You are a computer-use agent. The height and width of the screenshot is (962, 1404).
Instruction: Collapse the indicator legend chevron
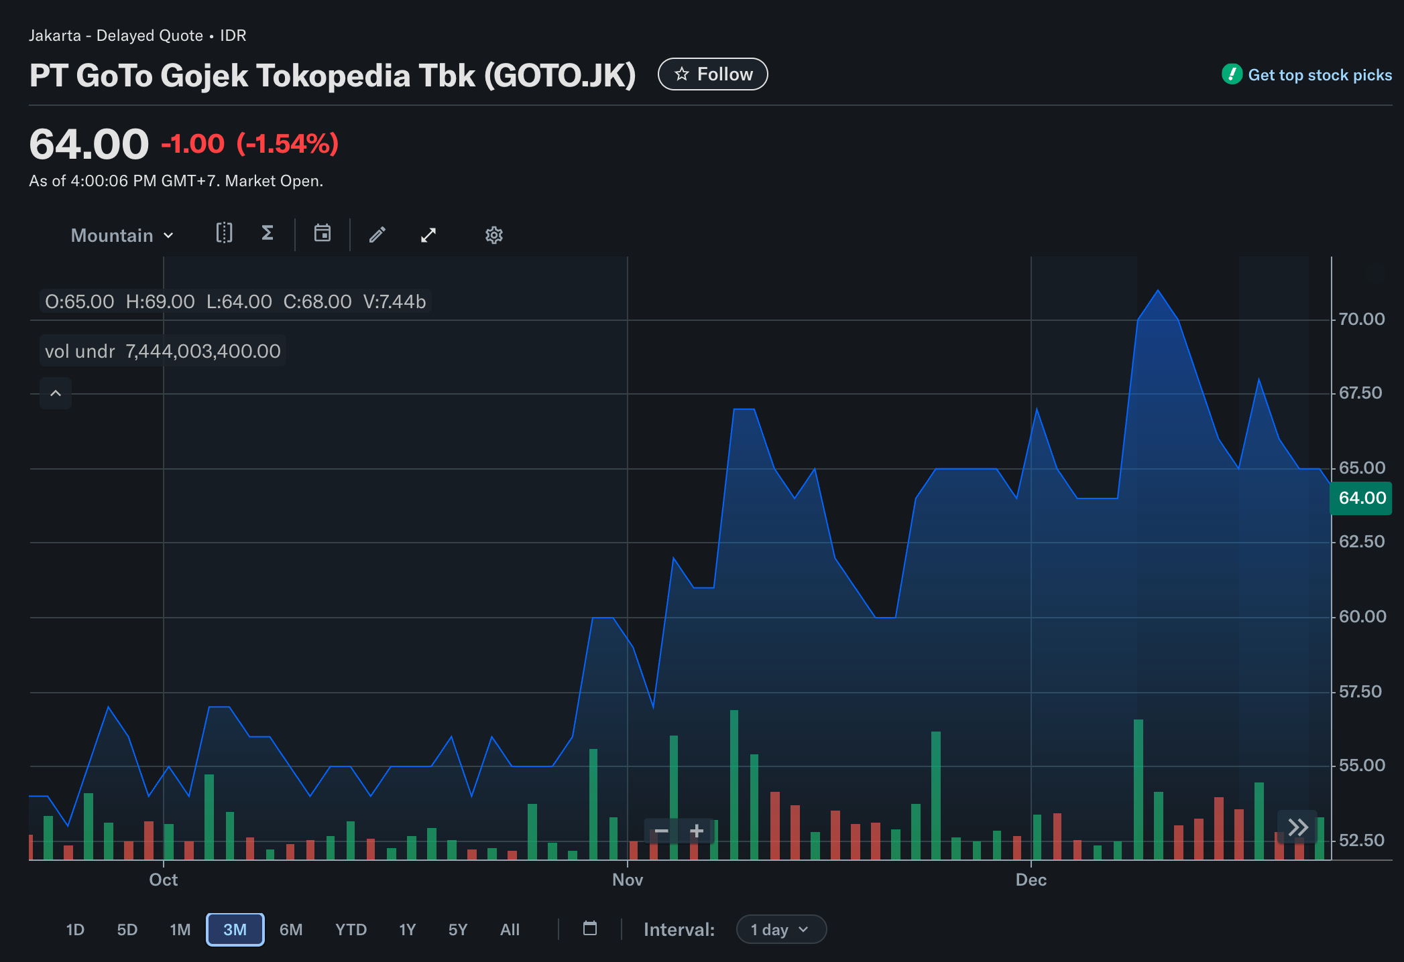(56, 393)
